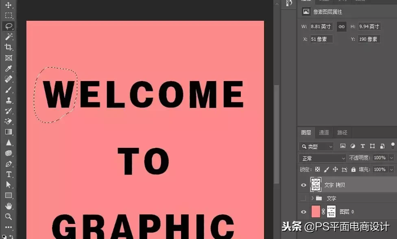
Task: Select the Path Selection tool
Action: [9, 185]
